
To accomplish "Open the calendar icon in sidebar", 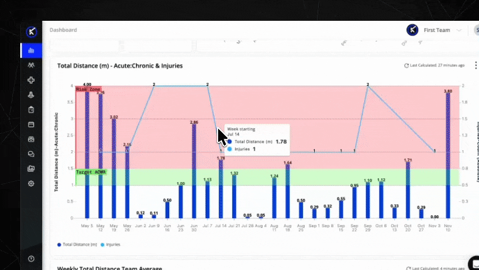I will pos(31,124).
